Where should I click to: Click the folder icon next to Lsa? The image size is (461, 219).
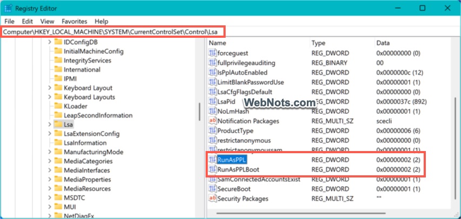[x=57, y=125]
